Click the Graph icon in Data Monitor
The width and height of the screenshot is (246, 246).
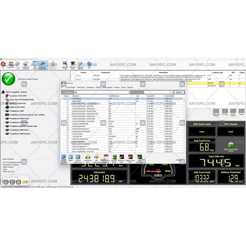[x=70, y=157]
